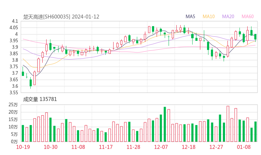Image resolution: width=261 pixels, height=155 pixels.
Task: Select the 3.6 price axis label
Action: click(15, 86)
